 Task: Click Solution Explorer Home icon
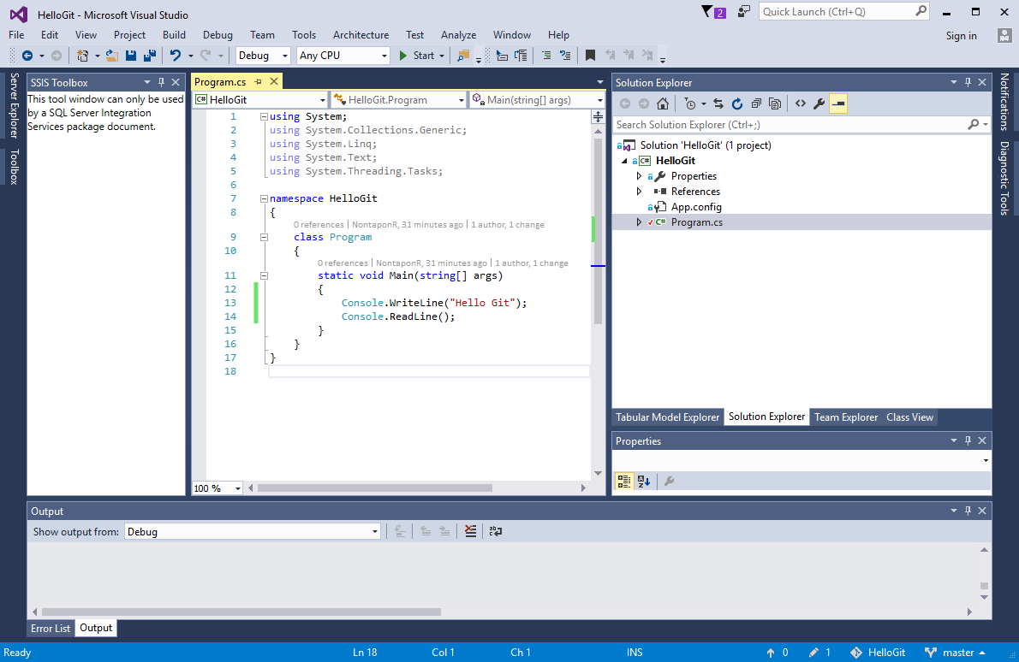coord(662,103)
